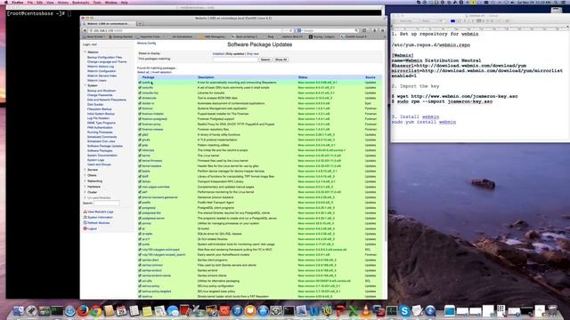
Task: Show Only new packages filter link
Action: [253, 53]
